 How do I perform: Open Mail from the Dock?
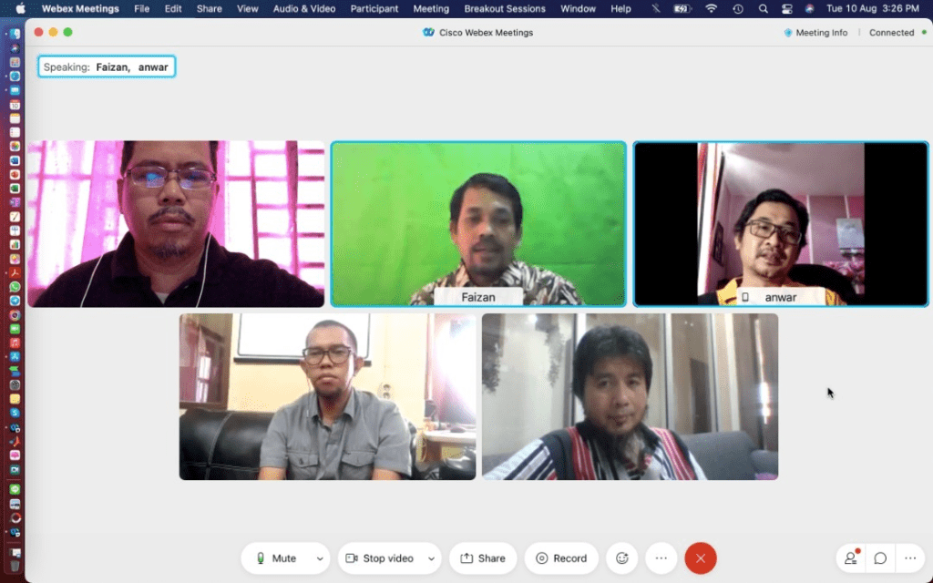(15, 90)
